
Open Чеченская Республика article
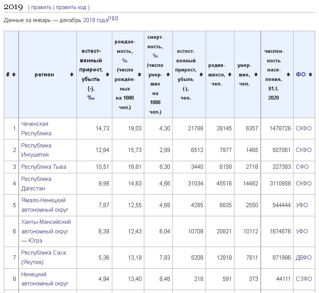tap(36, 128)
